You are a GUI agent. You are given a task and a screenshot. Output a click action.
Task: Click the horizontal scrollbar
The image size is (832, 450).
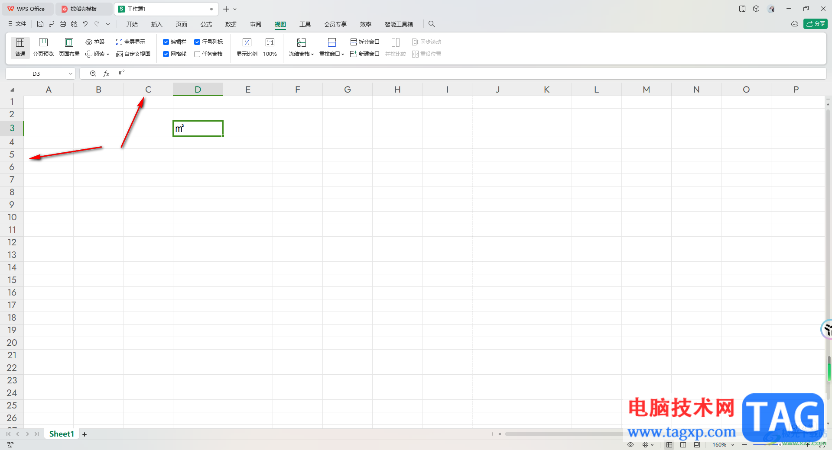coord(563,434)
